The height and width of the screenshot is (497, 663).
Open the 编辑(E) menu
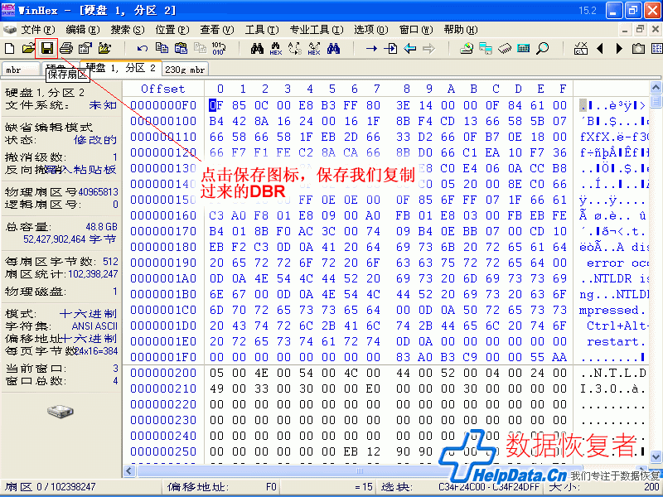(x=83, y=30)
